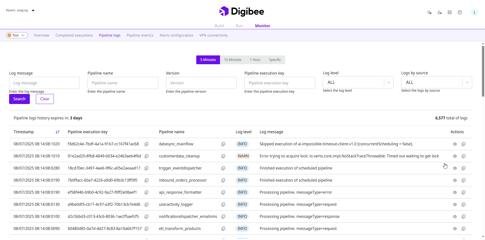Copy execution key of datasync_mainflow row

[x=147, y=144]
